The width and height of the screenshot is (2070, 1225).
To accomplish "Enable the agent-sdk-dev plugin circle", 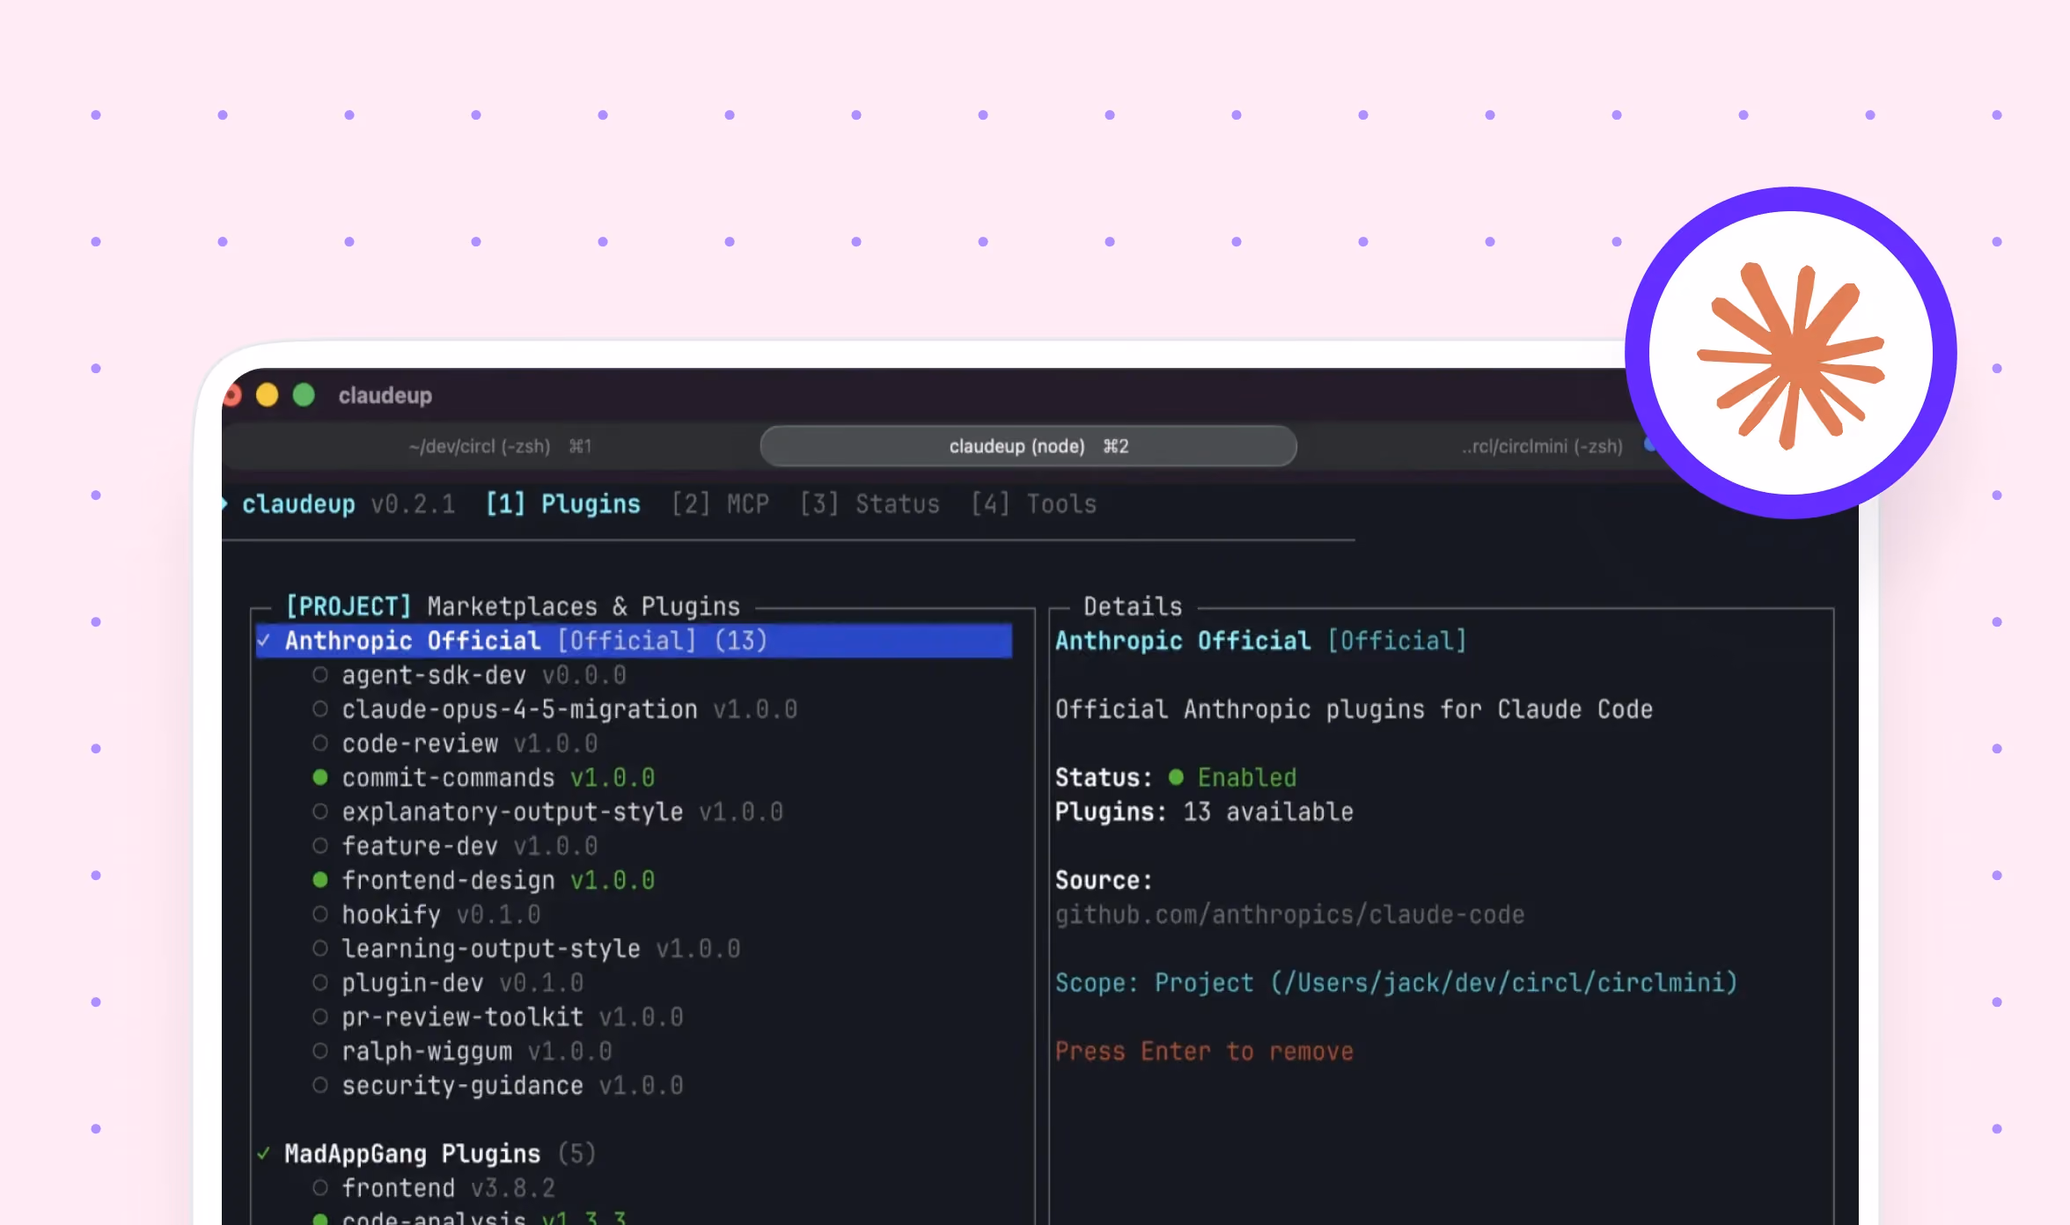I will tap(320, 675).
